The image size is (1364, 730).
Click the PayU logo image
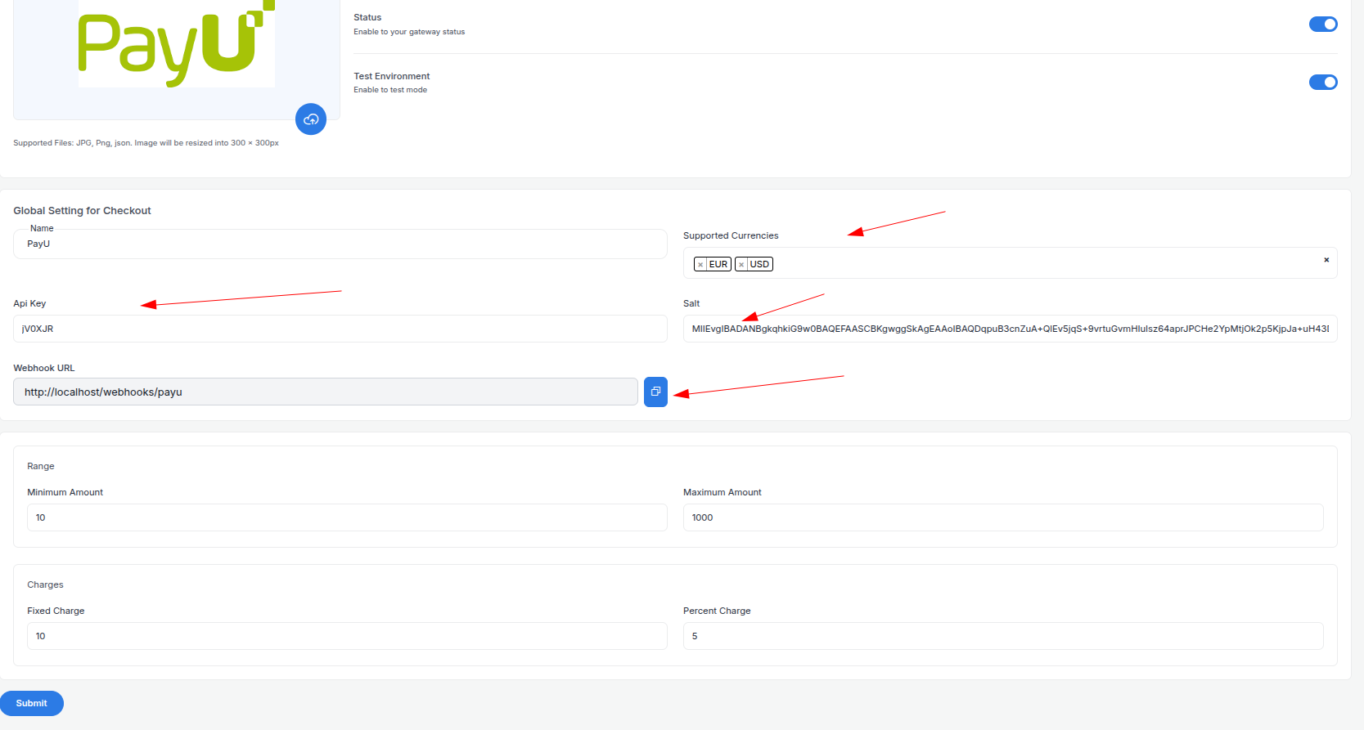tap(177, 43)
